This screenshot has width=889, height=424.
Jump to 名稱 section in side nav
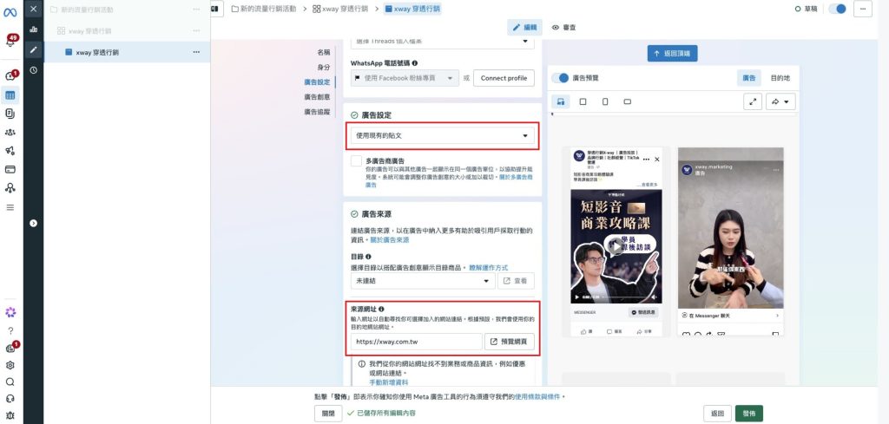323,52
